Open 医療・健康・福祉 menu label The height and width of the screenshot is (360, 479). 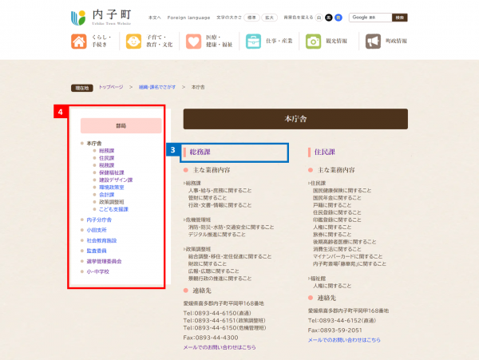pos(220,41)
